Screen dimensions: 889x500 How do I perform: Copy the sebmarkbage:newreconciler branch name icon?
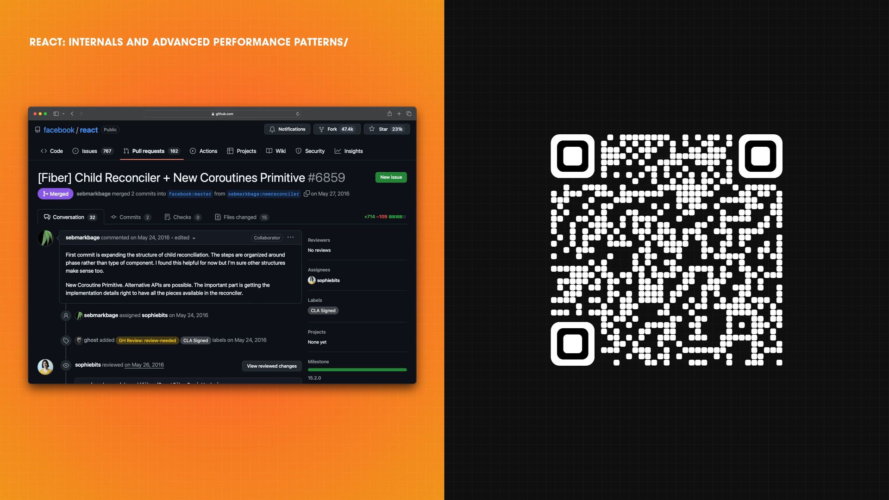pos(306,194)
